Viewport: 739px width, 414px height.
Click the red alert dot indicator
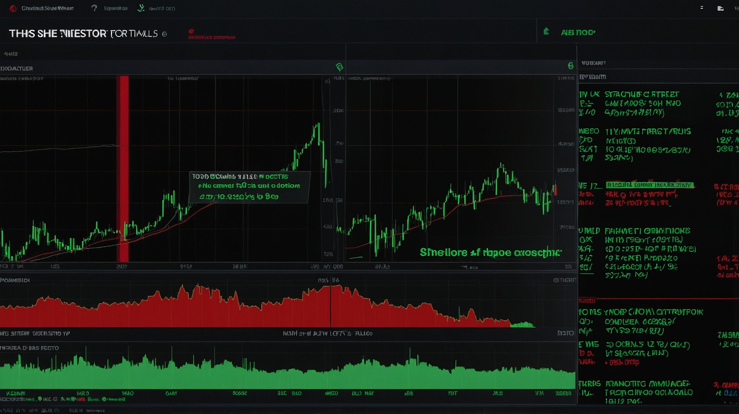click(191, 31)
